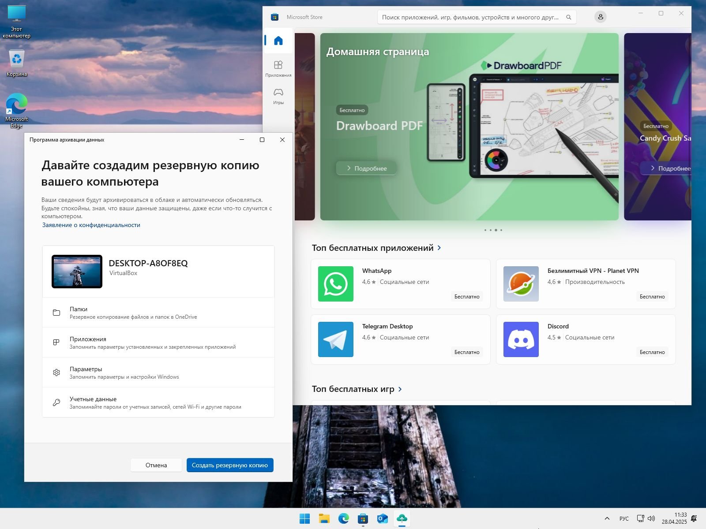Open the Recycle Bin desktop icon
Screen dimensions: 706x529
point(17,63)
